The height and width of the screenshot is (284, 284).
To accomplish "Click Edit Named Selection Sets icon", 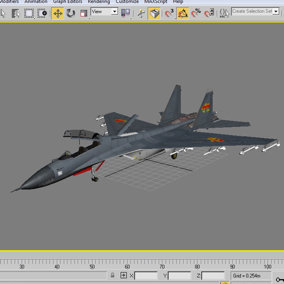I will [x=224, y=13].
